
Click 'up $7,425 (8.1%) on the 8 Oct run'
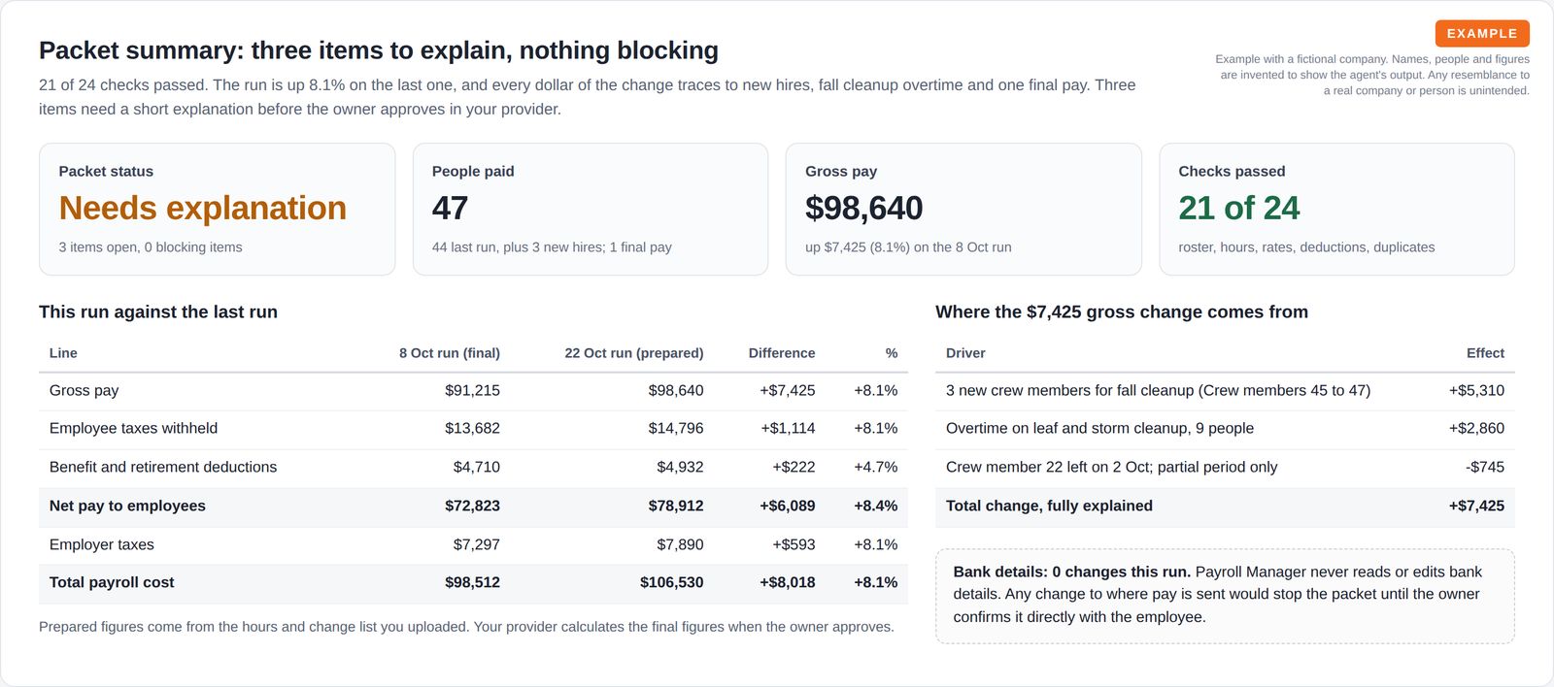[908, 247]
